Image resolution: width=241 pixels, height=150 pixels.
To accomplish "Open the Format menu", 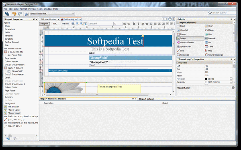I will coord(23,9).
